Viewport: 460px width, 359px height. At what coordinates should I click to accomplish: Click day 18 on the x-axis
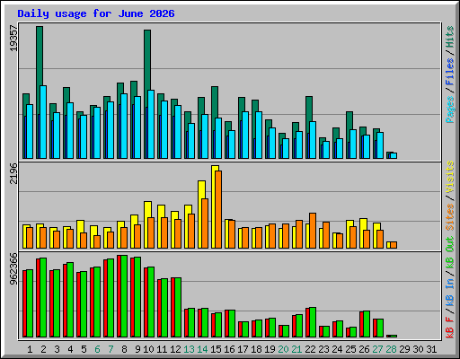pyautogui.click(x=256, y=349)
